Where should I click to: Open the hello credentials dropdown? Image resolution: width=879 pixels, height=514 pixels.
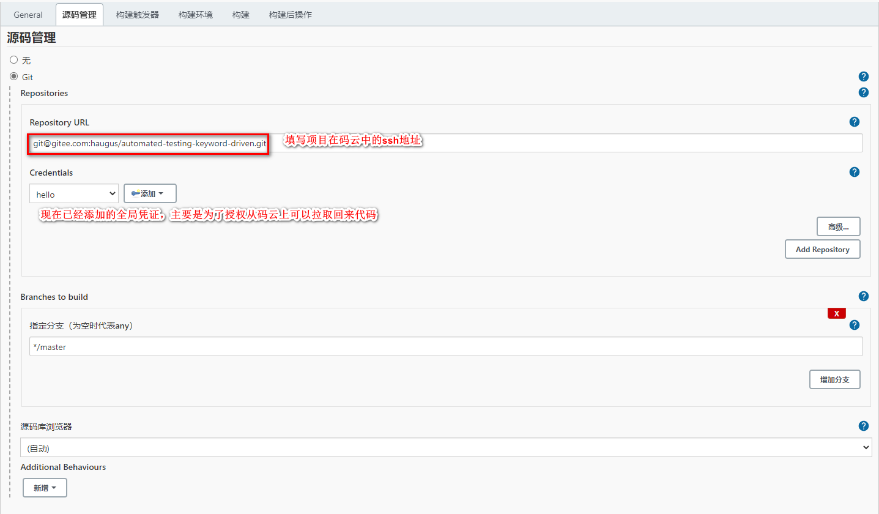pos(74,194)
